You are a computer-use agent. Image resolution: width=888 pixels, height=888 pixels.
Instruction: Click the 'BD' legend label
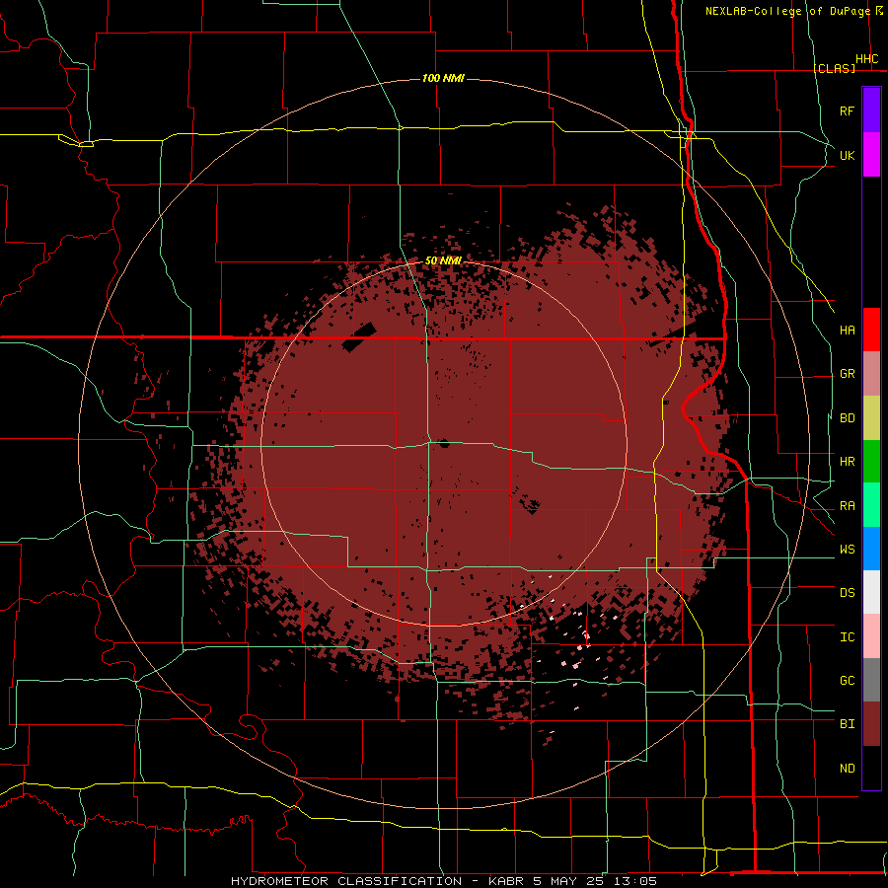tap(848, 418)
